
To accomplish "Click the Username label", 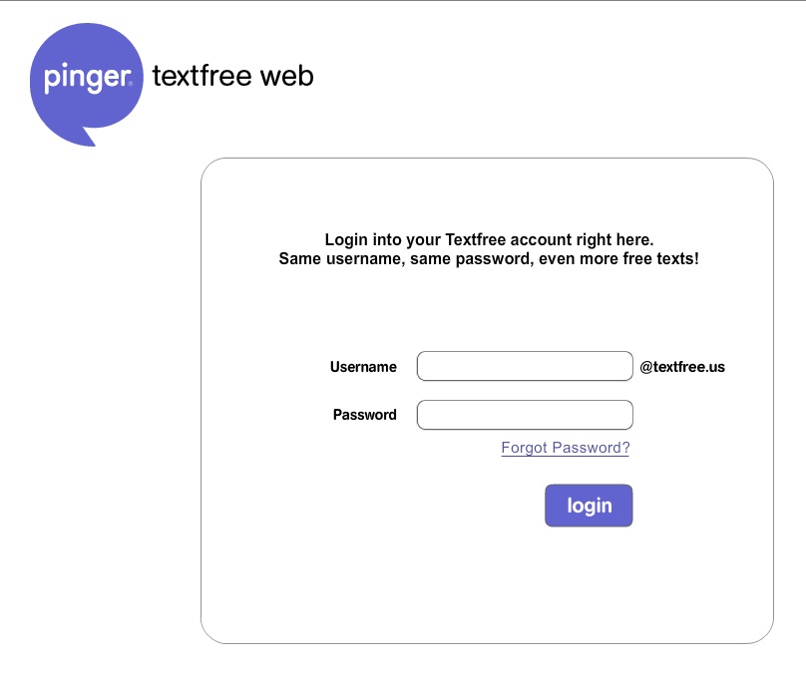I will tap(363, 367).
